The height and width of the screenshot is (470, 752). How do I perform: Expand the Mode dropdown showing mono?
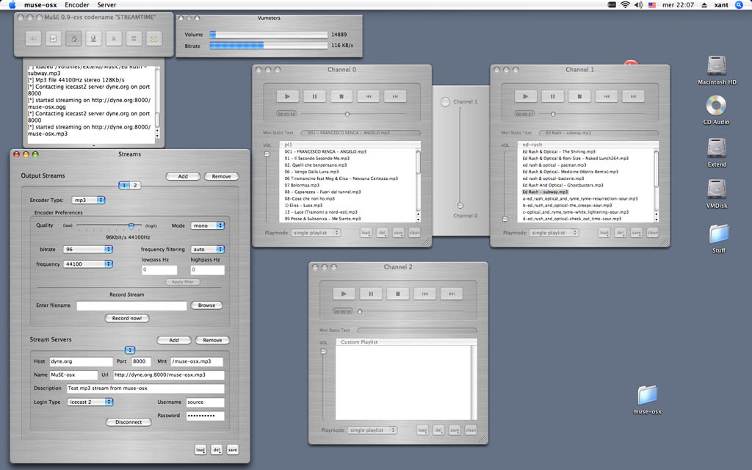207,226
